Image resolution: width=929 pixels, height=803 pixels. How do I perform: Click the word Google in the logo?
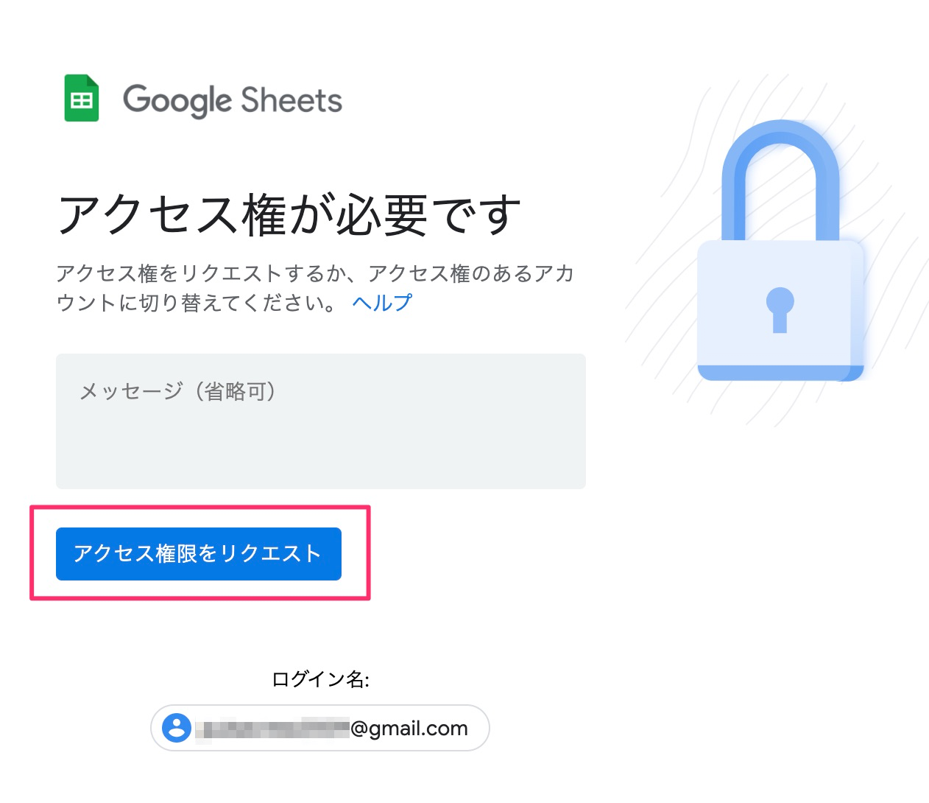(177, 100)
